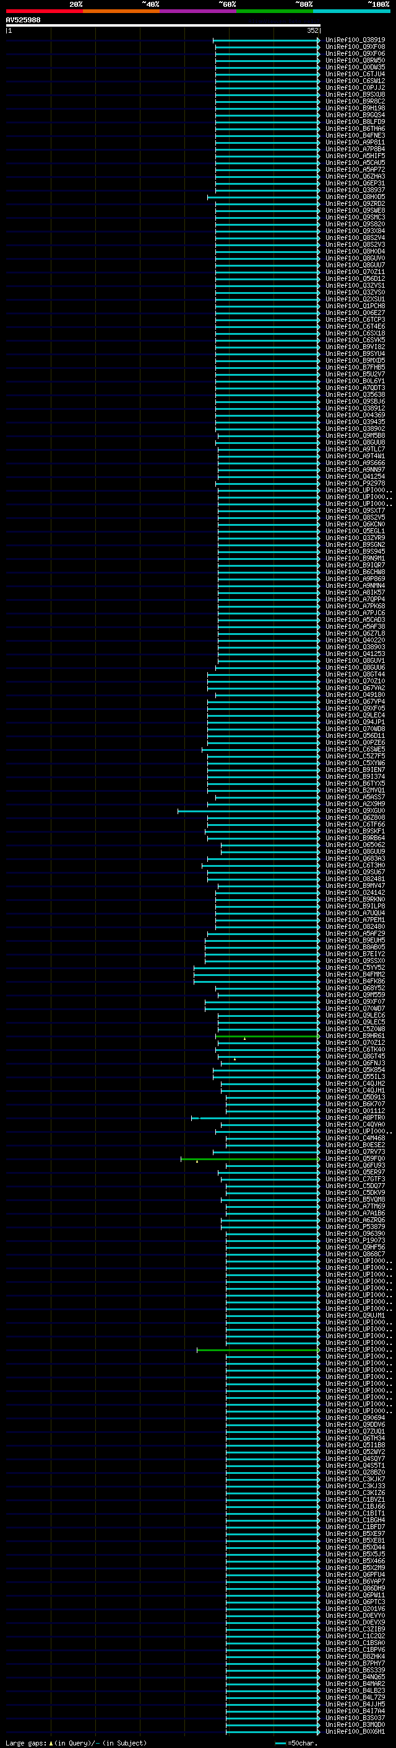This screenshot has height=1748, width=396.
Task: Click the white query bar spanning 1 to 352
Action: 163,26
